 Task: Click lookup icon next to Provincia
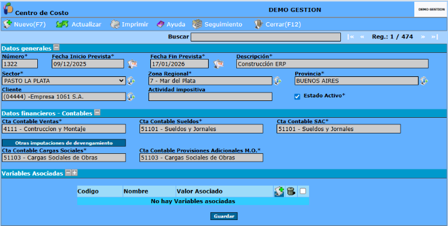(424, 81)
